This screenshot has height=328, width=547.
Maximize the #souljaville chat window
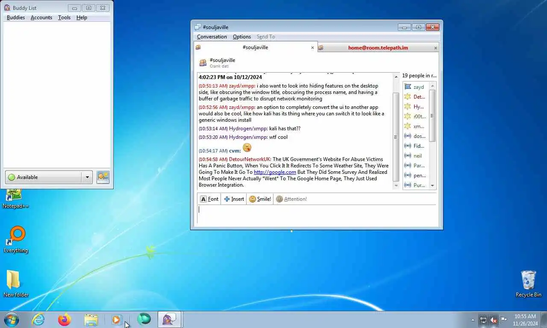(418, 27)
